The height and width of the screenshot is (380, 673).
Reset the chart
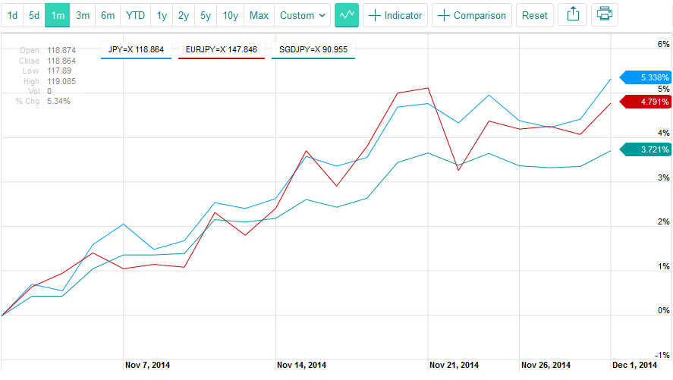tap(535, 15)
